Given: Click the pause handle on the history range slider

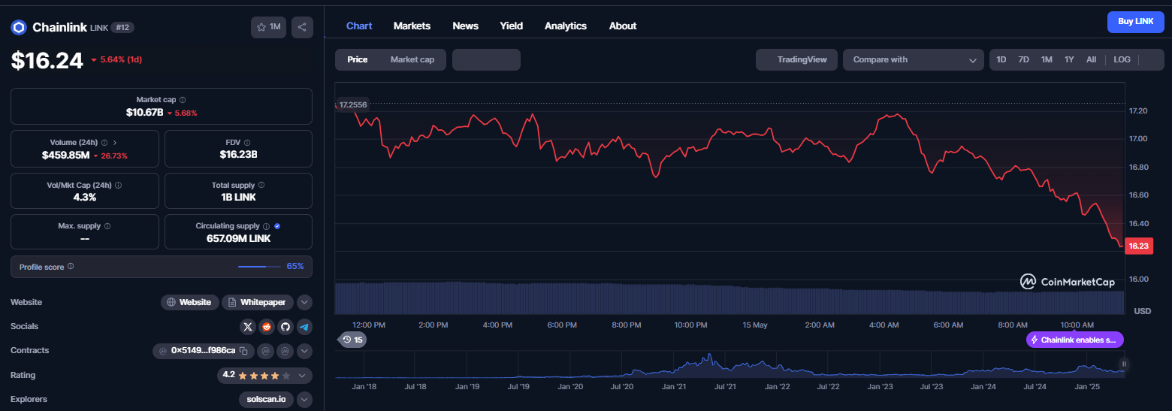Looking at the screenshot, I should point(1124,364).
